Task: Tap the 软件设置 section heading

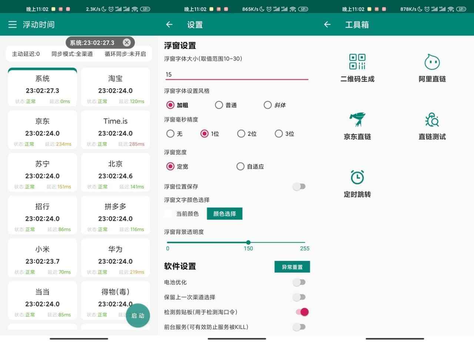Action: 180,266
